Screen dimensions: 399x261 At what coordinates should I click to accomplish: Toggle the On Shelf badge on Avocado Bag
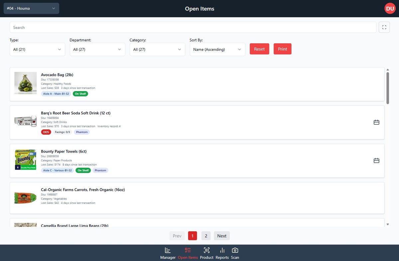pyautogui.click(x=80, y=94)
